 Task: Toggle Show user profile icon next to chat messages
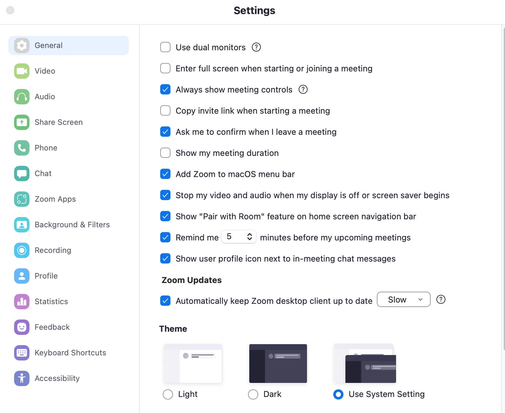click(x=165, y=258)
